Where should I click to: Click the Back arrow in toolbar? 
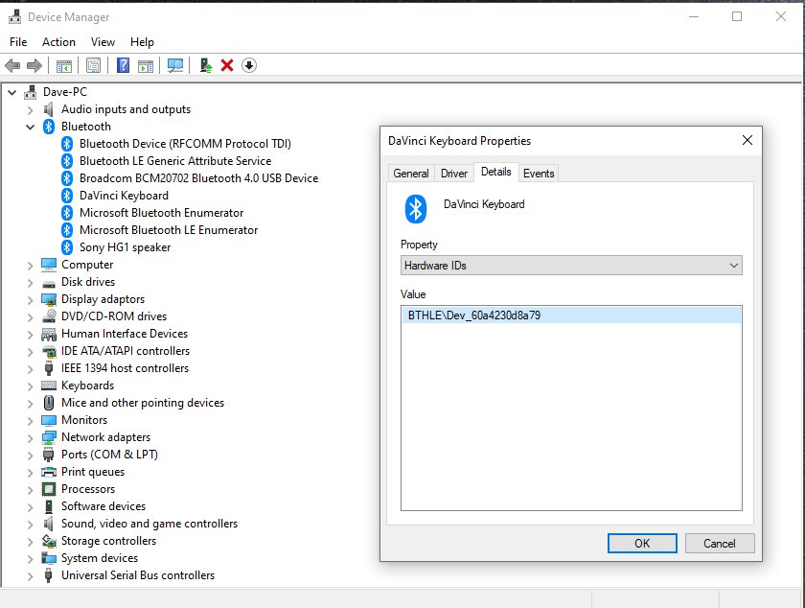[x=12, y=65]
